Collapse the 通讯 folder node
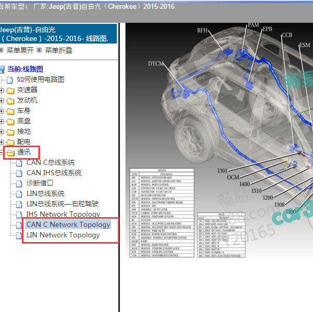The image size is (313, 312). pos(1,152)
